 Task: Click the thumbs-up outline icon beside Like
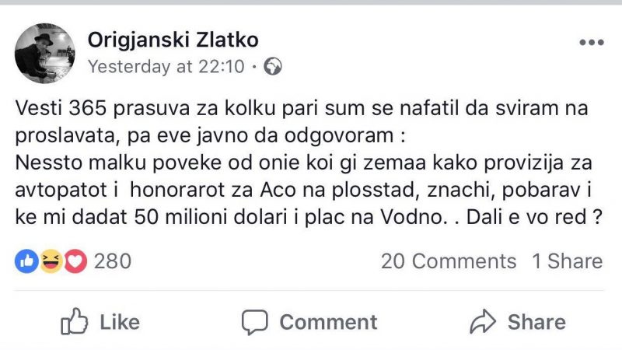pyautogui.click(x=73, y=321)
